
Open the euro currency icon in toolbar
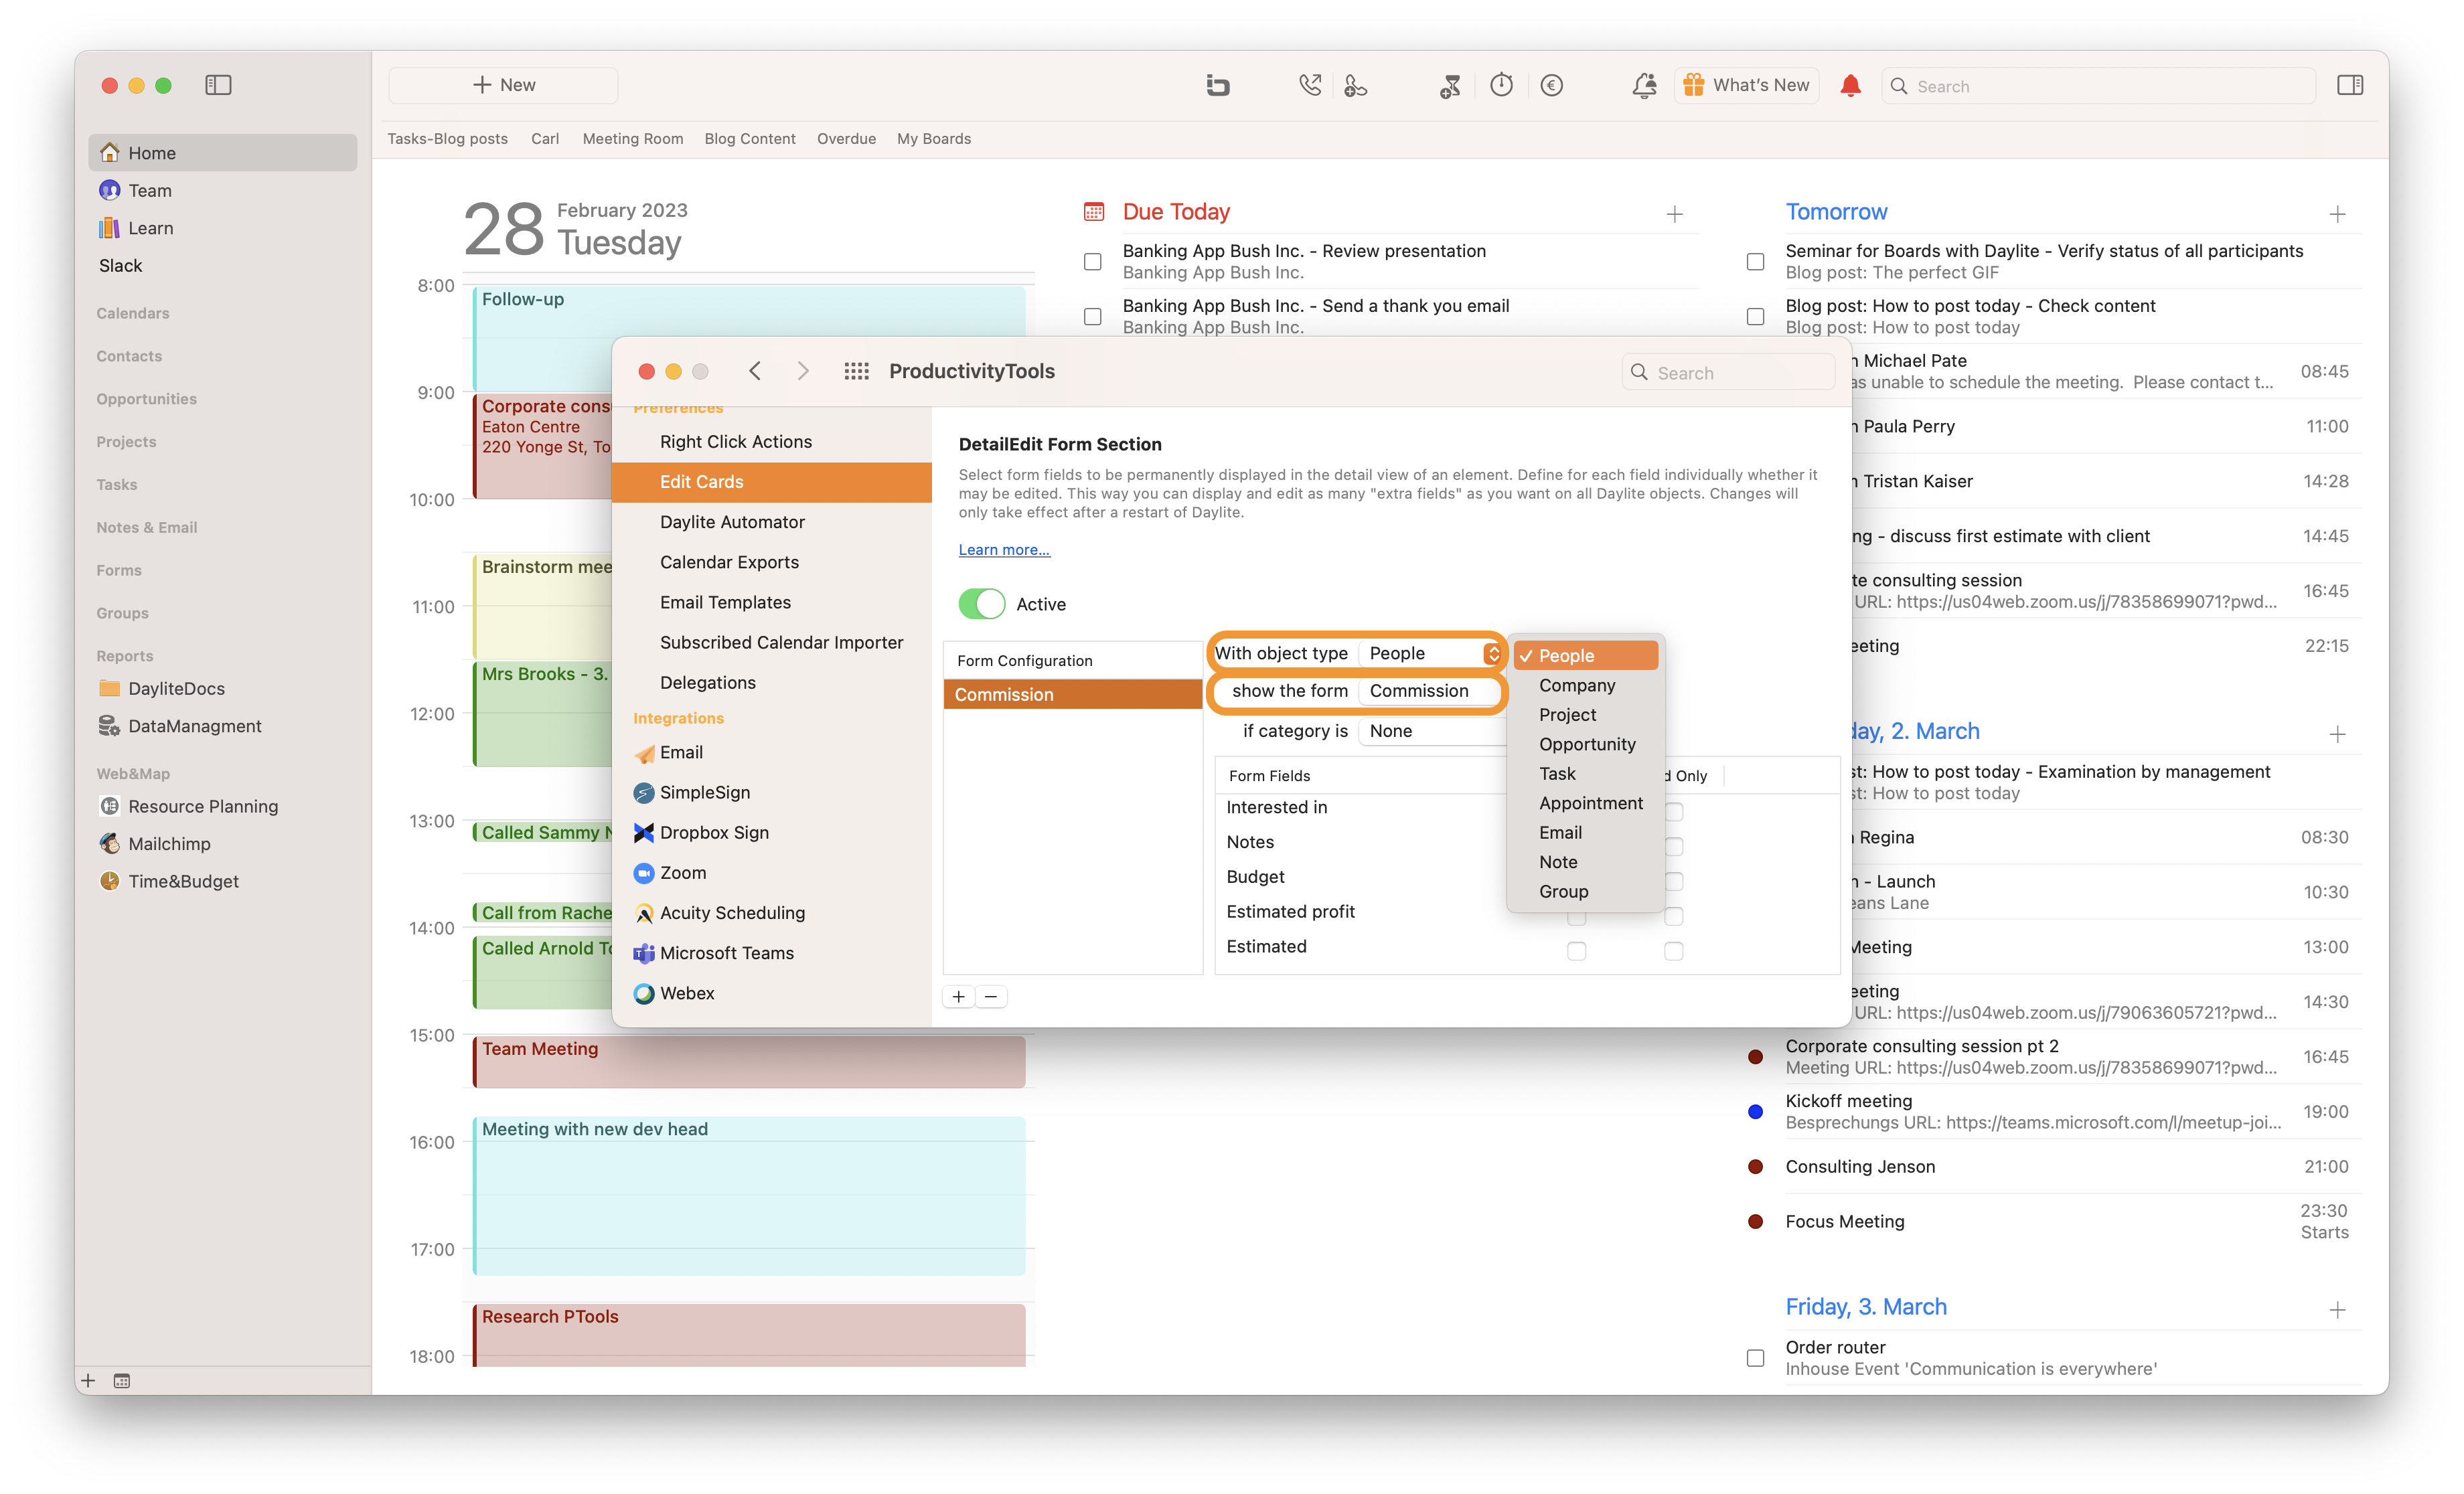[1551, 85]
